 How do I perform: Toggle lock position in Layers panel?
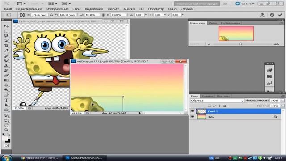tap(219, 106)
